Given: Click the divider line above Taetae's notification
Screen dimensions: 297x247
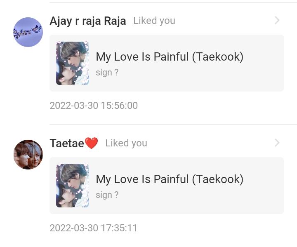Looking at the screenshot, I should pyautogui.click(x=173, y=125).
